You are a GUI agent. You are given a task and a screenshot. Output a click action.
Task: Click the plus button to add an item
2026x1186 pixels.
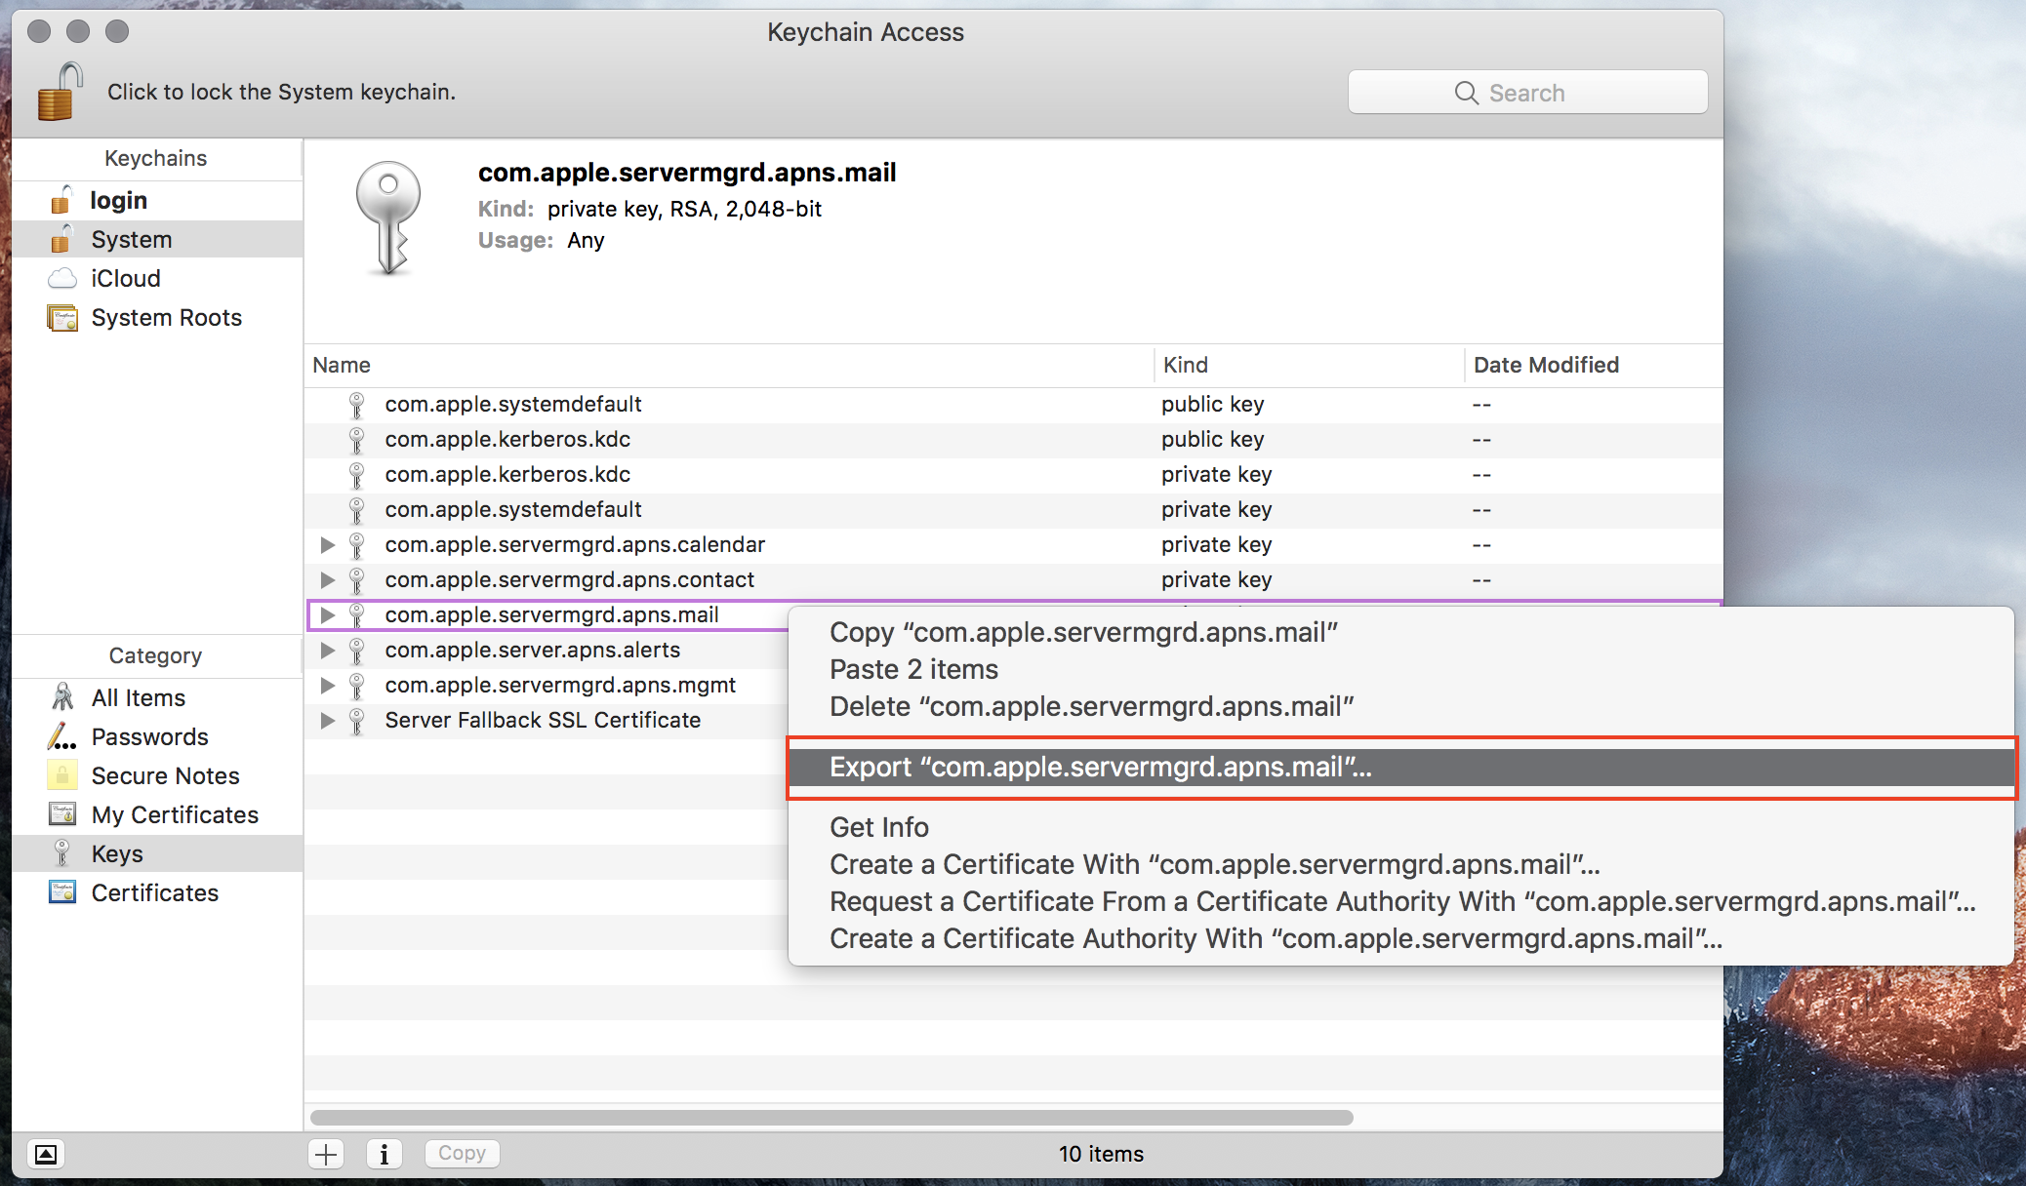click(x=326, y=1155)
